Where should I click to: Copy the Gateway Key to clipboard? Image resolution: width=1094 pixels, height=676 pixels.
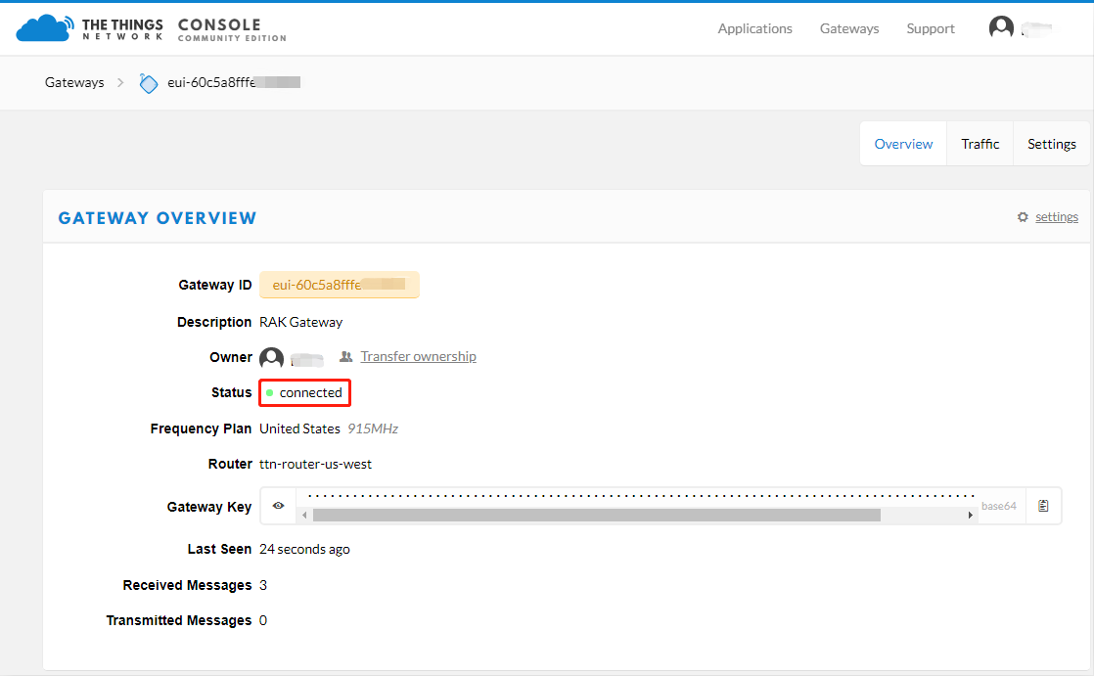click(1043, 506)
